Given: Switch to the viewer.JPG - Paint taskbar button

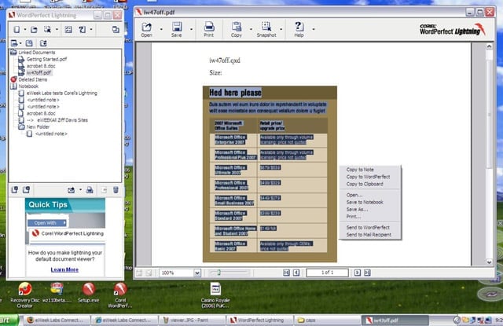Looking at the screenshot, I should 191,320.
